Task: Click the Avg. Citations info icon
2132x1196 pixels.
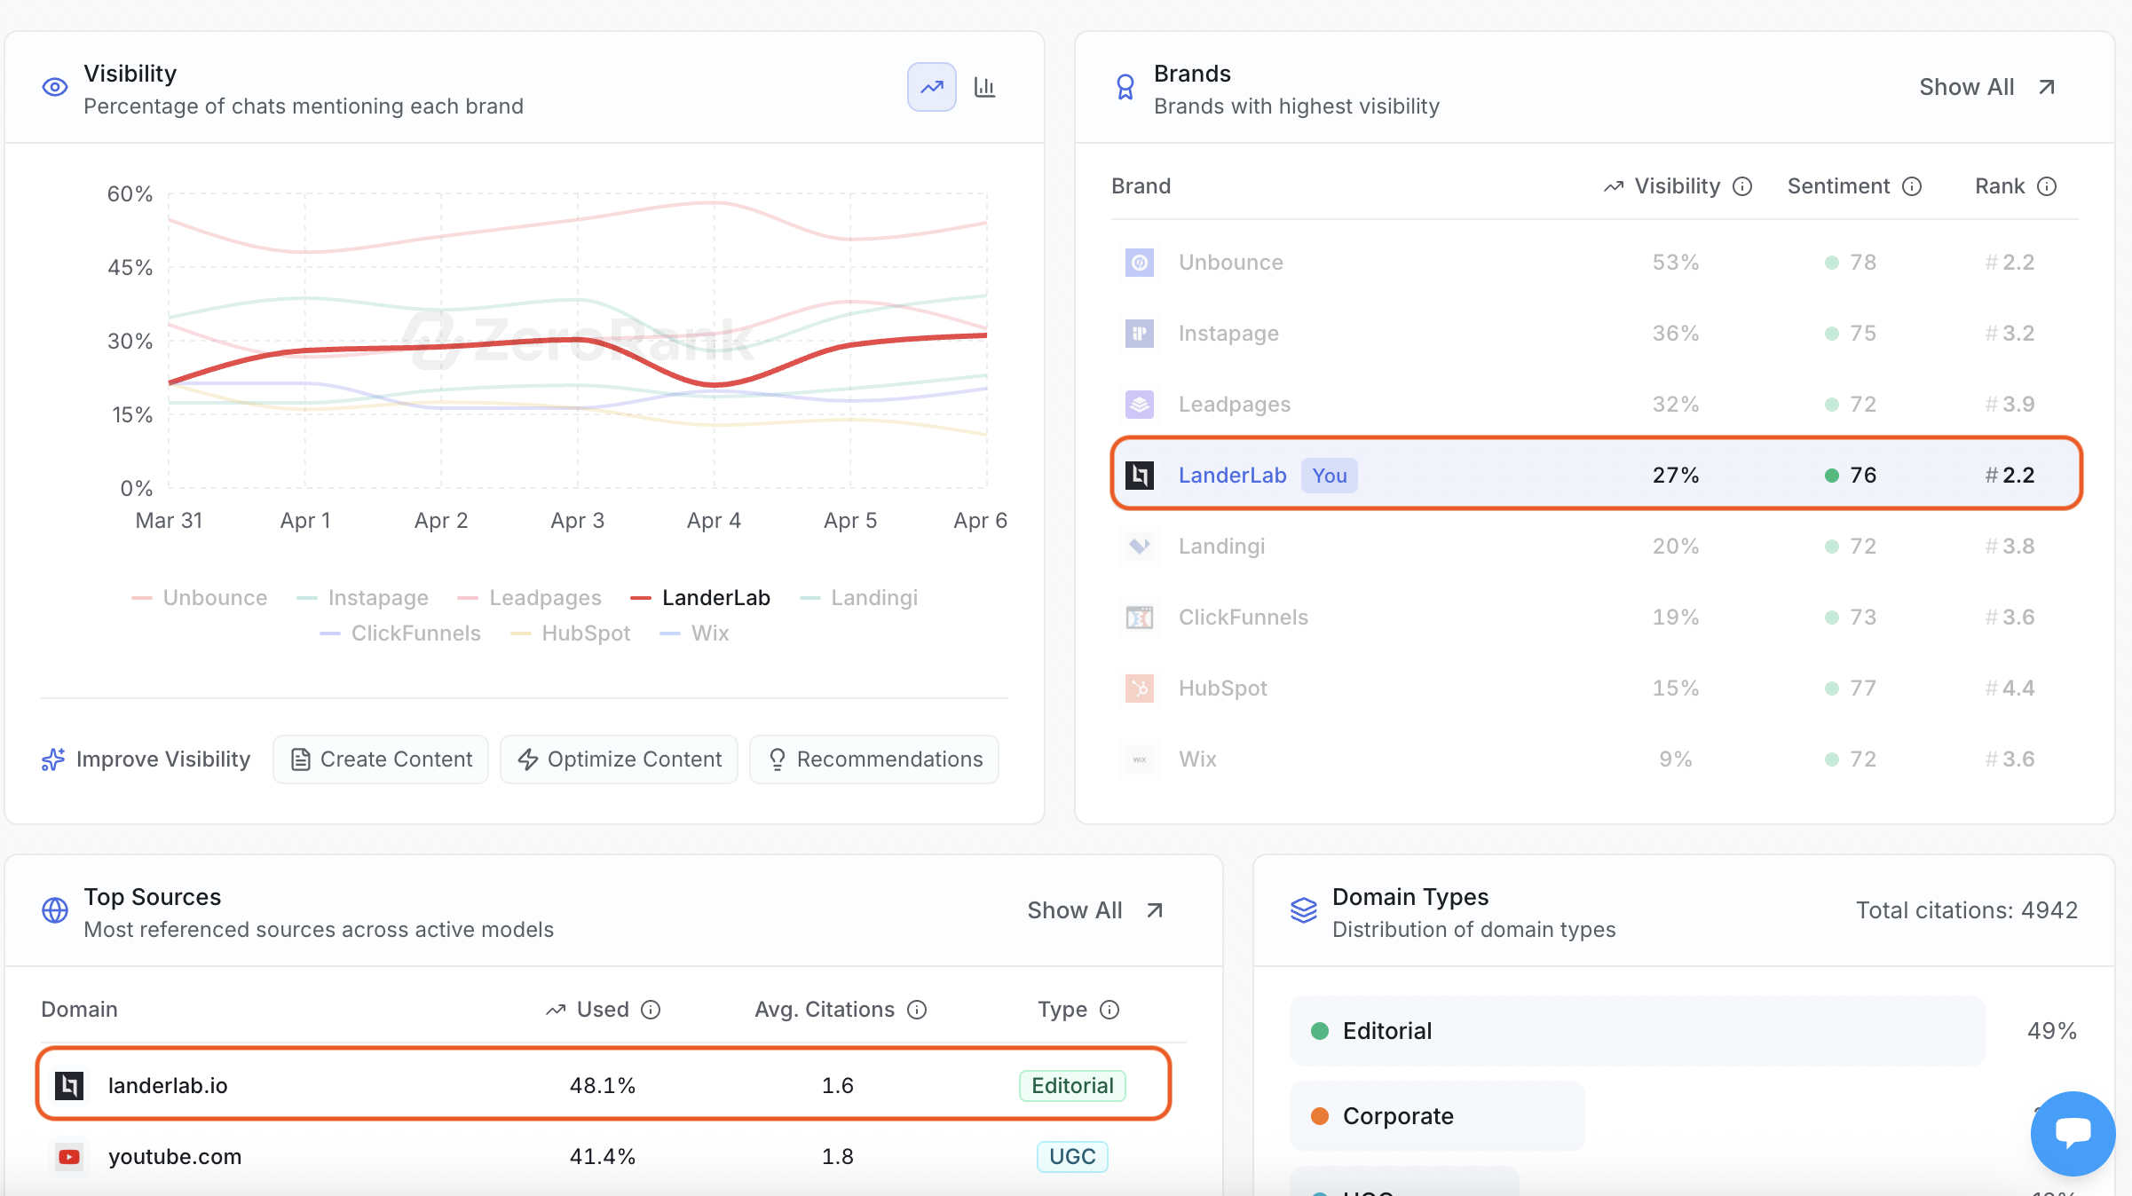Action: [x=917, y=1010]
